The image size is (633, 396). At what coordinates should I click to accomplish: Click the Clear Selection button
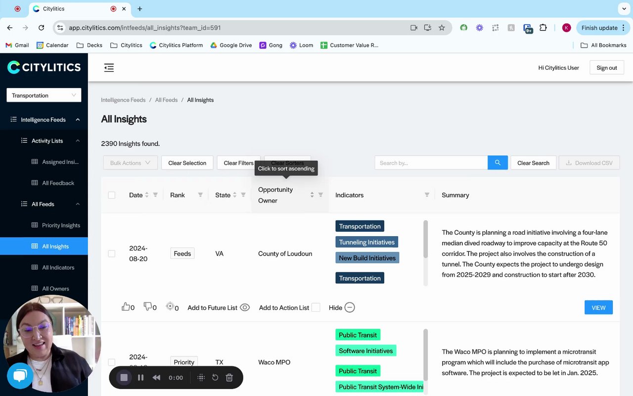pos(187,163)
